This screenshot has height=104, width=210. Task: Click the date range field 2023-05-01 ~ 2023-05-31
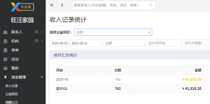coord(76,43)
